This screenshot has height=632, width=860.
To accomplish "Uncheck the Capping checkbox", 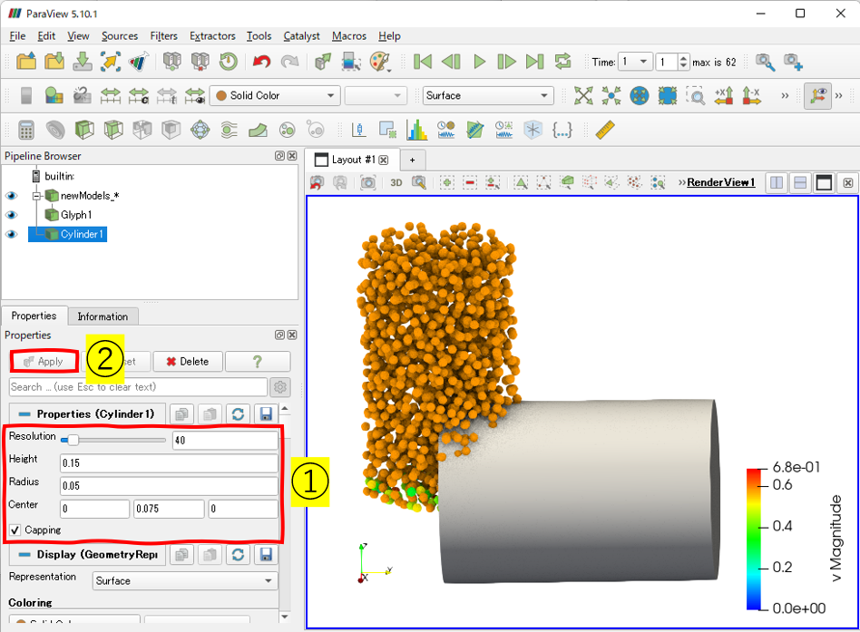I will click(x=15, y=530).
